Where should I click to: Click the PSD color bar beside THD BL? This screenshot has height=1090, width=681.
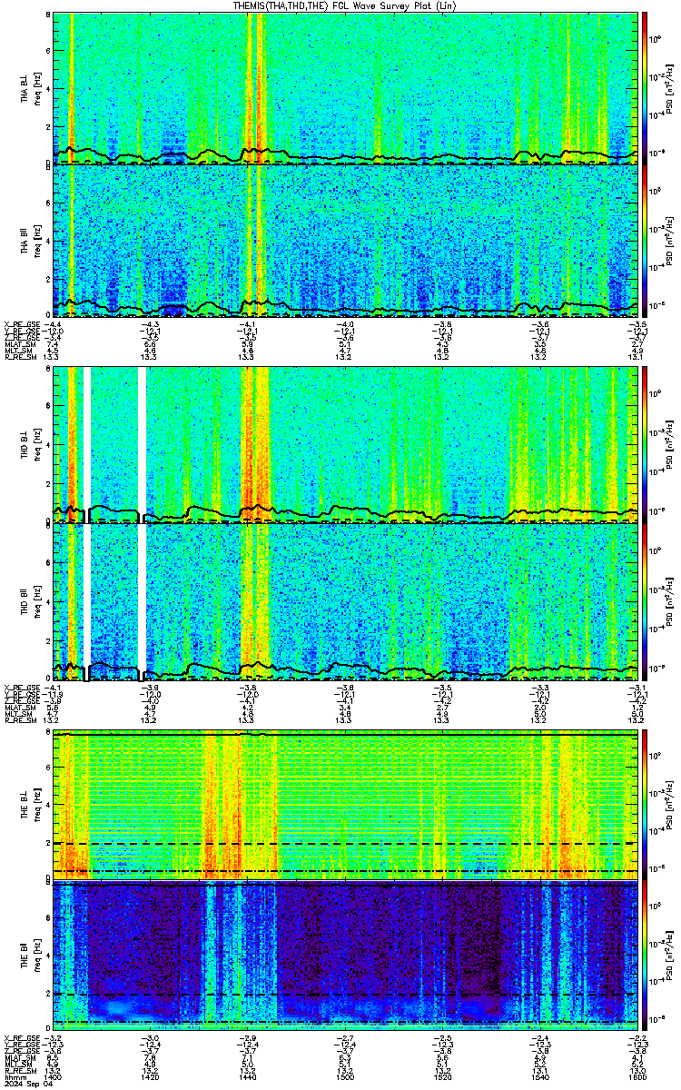pyautogui.click(x=646, y=445)
